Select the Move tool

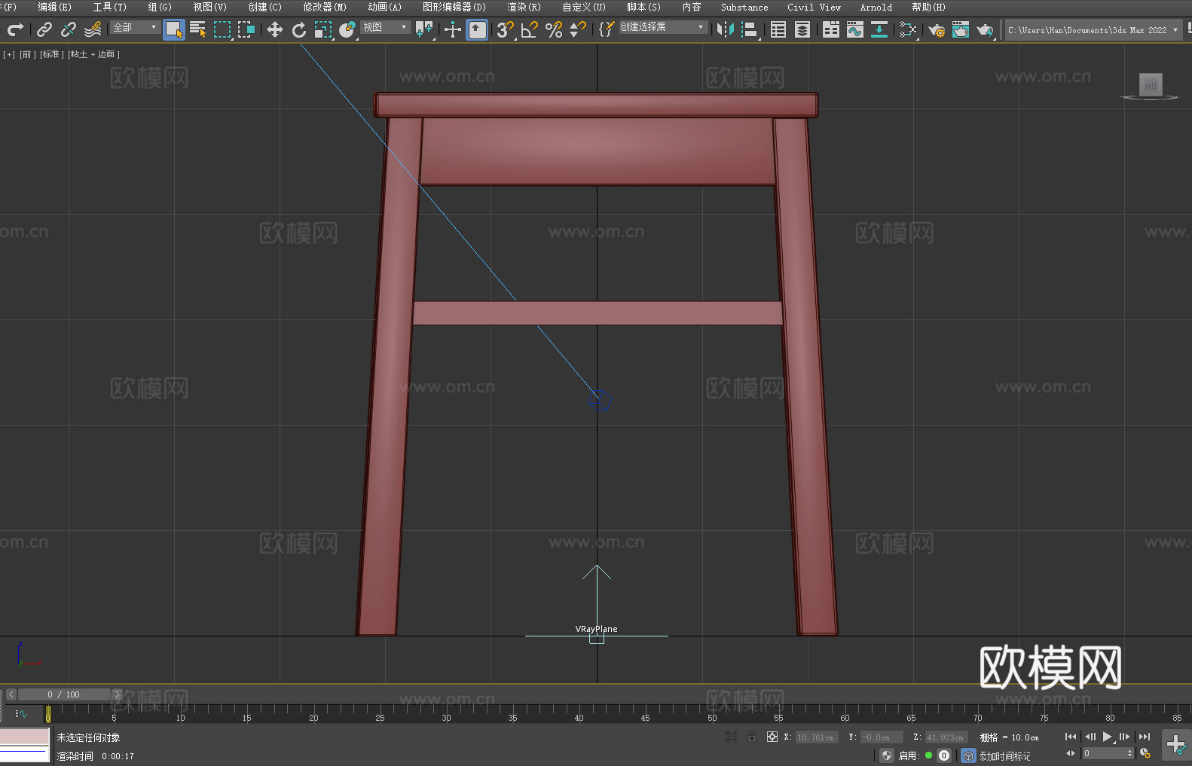(x=275, y=29)
